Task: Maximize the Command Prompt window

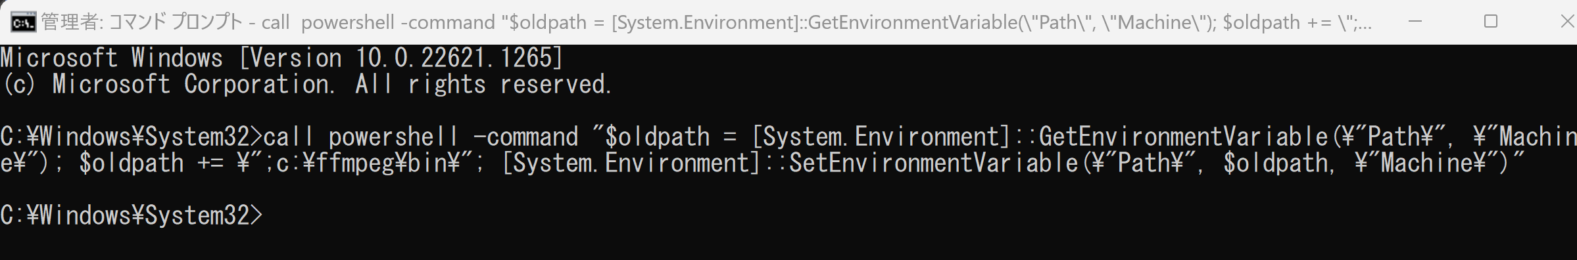Action: pos(1491,22)
